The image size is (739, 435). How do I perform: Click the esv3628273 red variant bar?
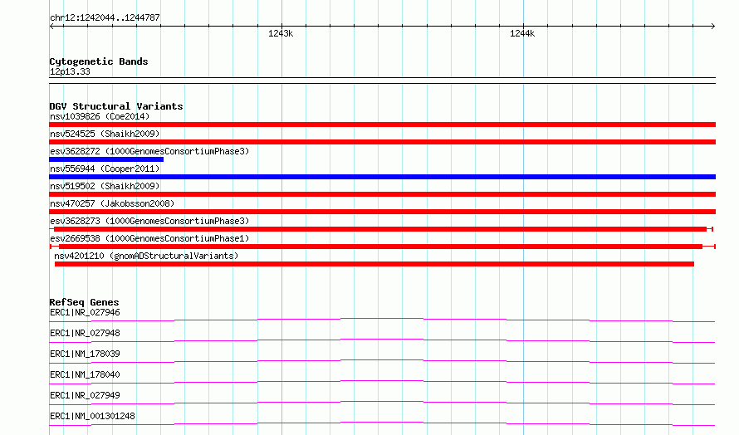(x=381, y=229)
